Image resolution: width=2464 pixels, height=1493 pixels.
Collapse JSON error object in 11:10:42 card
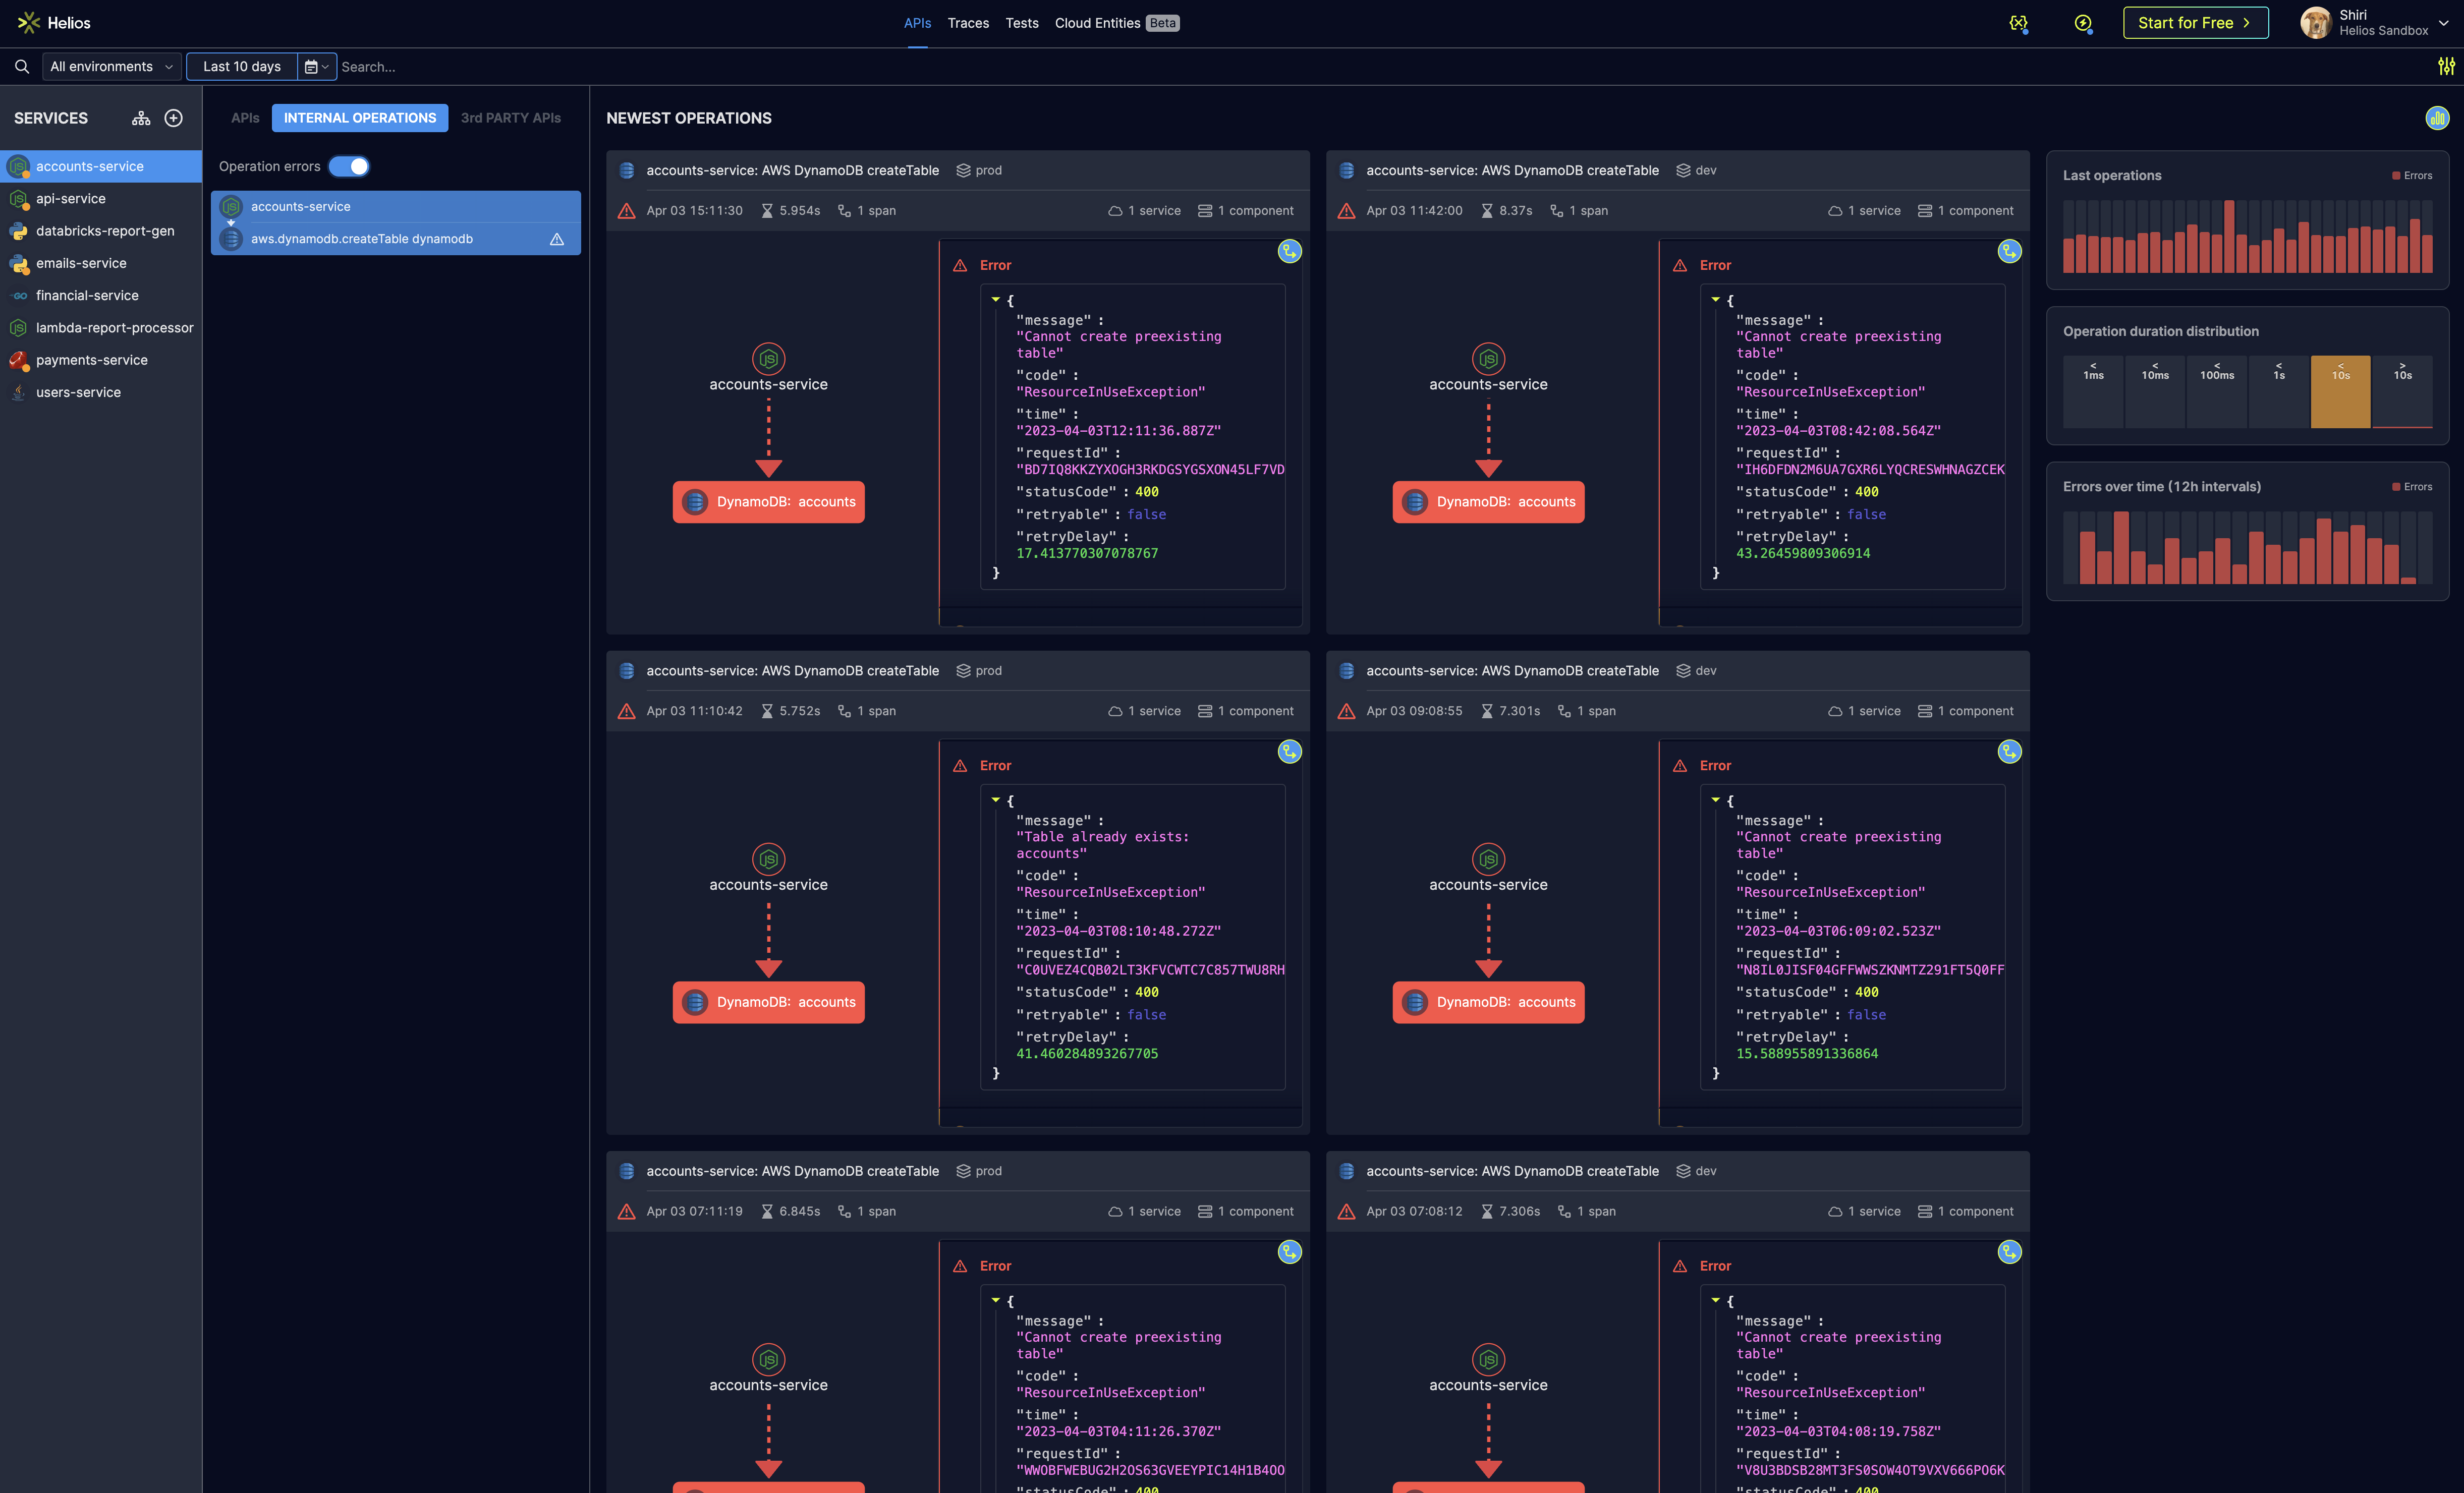point(996,799)
